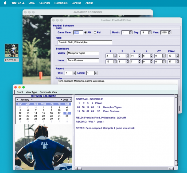The height and width of the screenshot is (173, 187).
Task: Go to next month after January
Action: coord(32,99)
